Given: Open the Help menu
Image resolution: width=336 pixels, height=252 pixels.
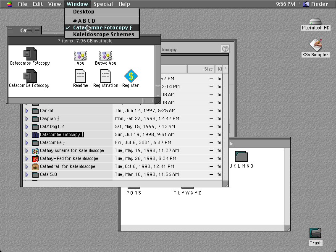Looking at the screenshot, I should pyautogui.click(x=124, y=4).
